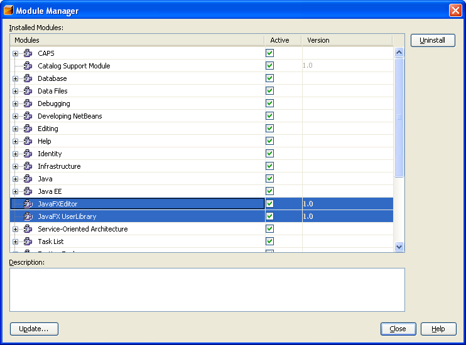Select the Identity row text

click(50, 154)
